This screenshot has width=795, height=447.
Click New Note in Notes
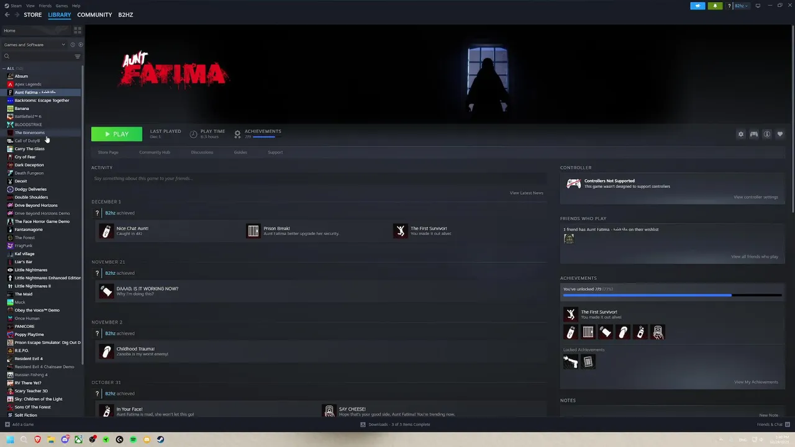[768, 415]
